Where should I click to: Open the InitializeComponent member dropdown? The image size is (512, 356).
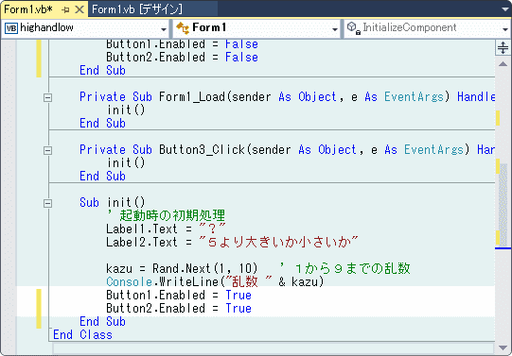(x=505, y=29)
